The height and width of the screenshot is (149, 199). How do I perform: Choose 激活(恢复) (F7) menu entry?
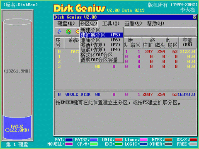102,45
